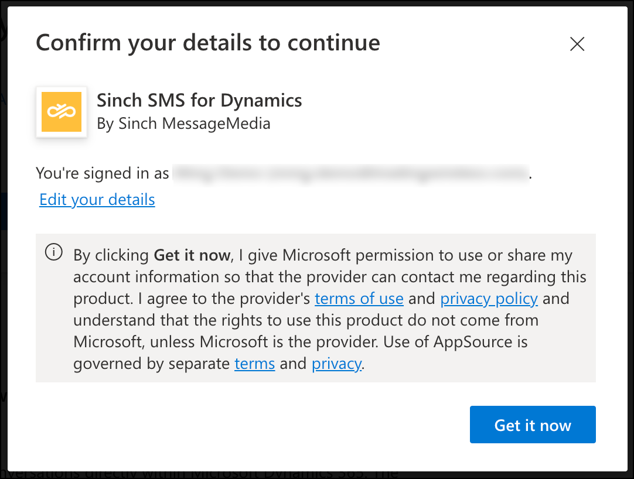Image resolution: width=634 pixels, height=479 pixels.
Task: Click the Confirm your details heading
Action: pos(208,42)
